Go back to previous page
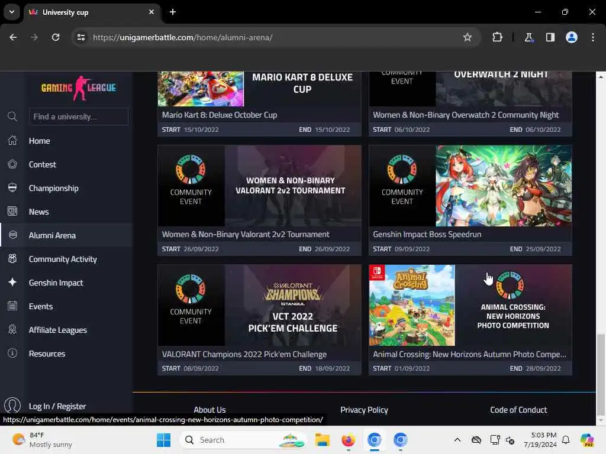The image size is (606, 454). [13, 37]
